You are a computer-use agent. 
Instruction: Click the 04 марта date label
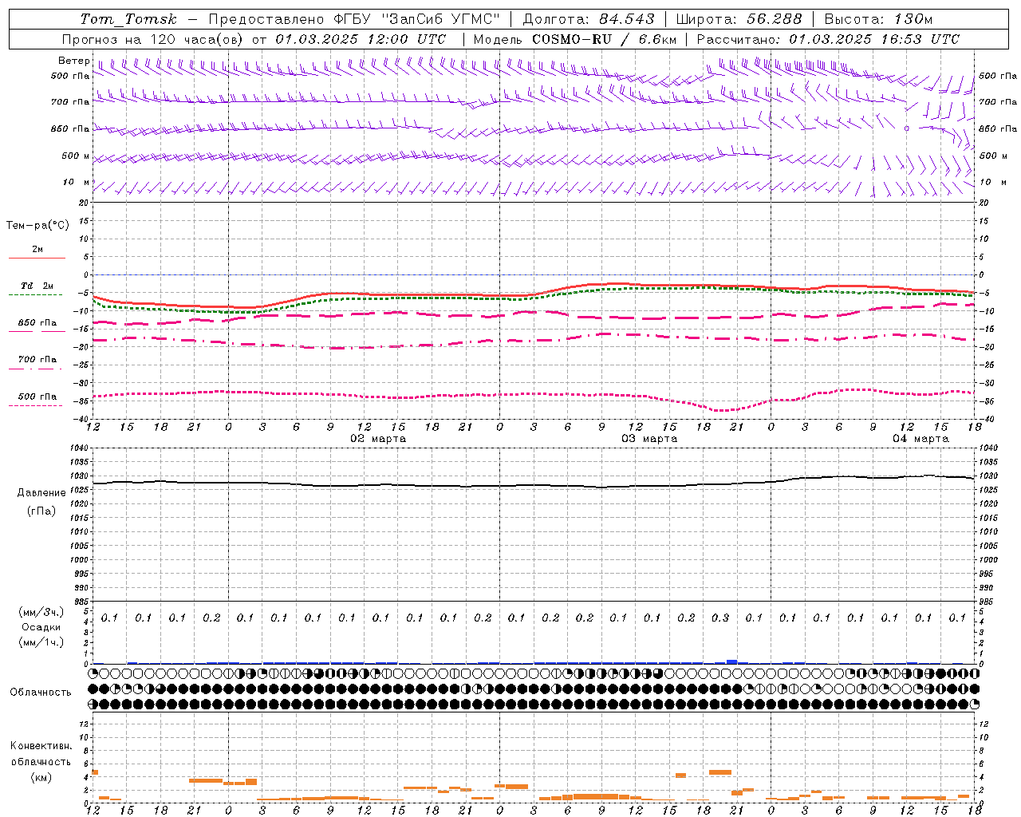[920, 439]
